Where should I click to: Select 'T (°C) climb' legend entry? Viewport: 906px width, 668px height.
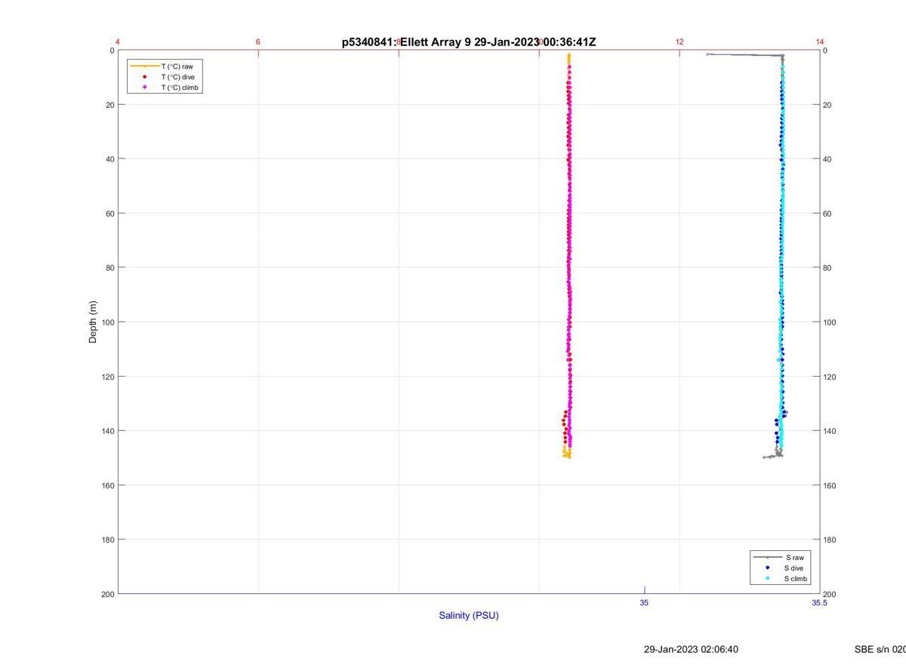pos(164,88)
